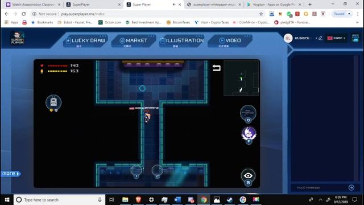Open Task View on the taskbar

pyautogui.click(x=111, y=200)
